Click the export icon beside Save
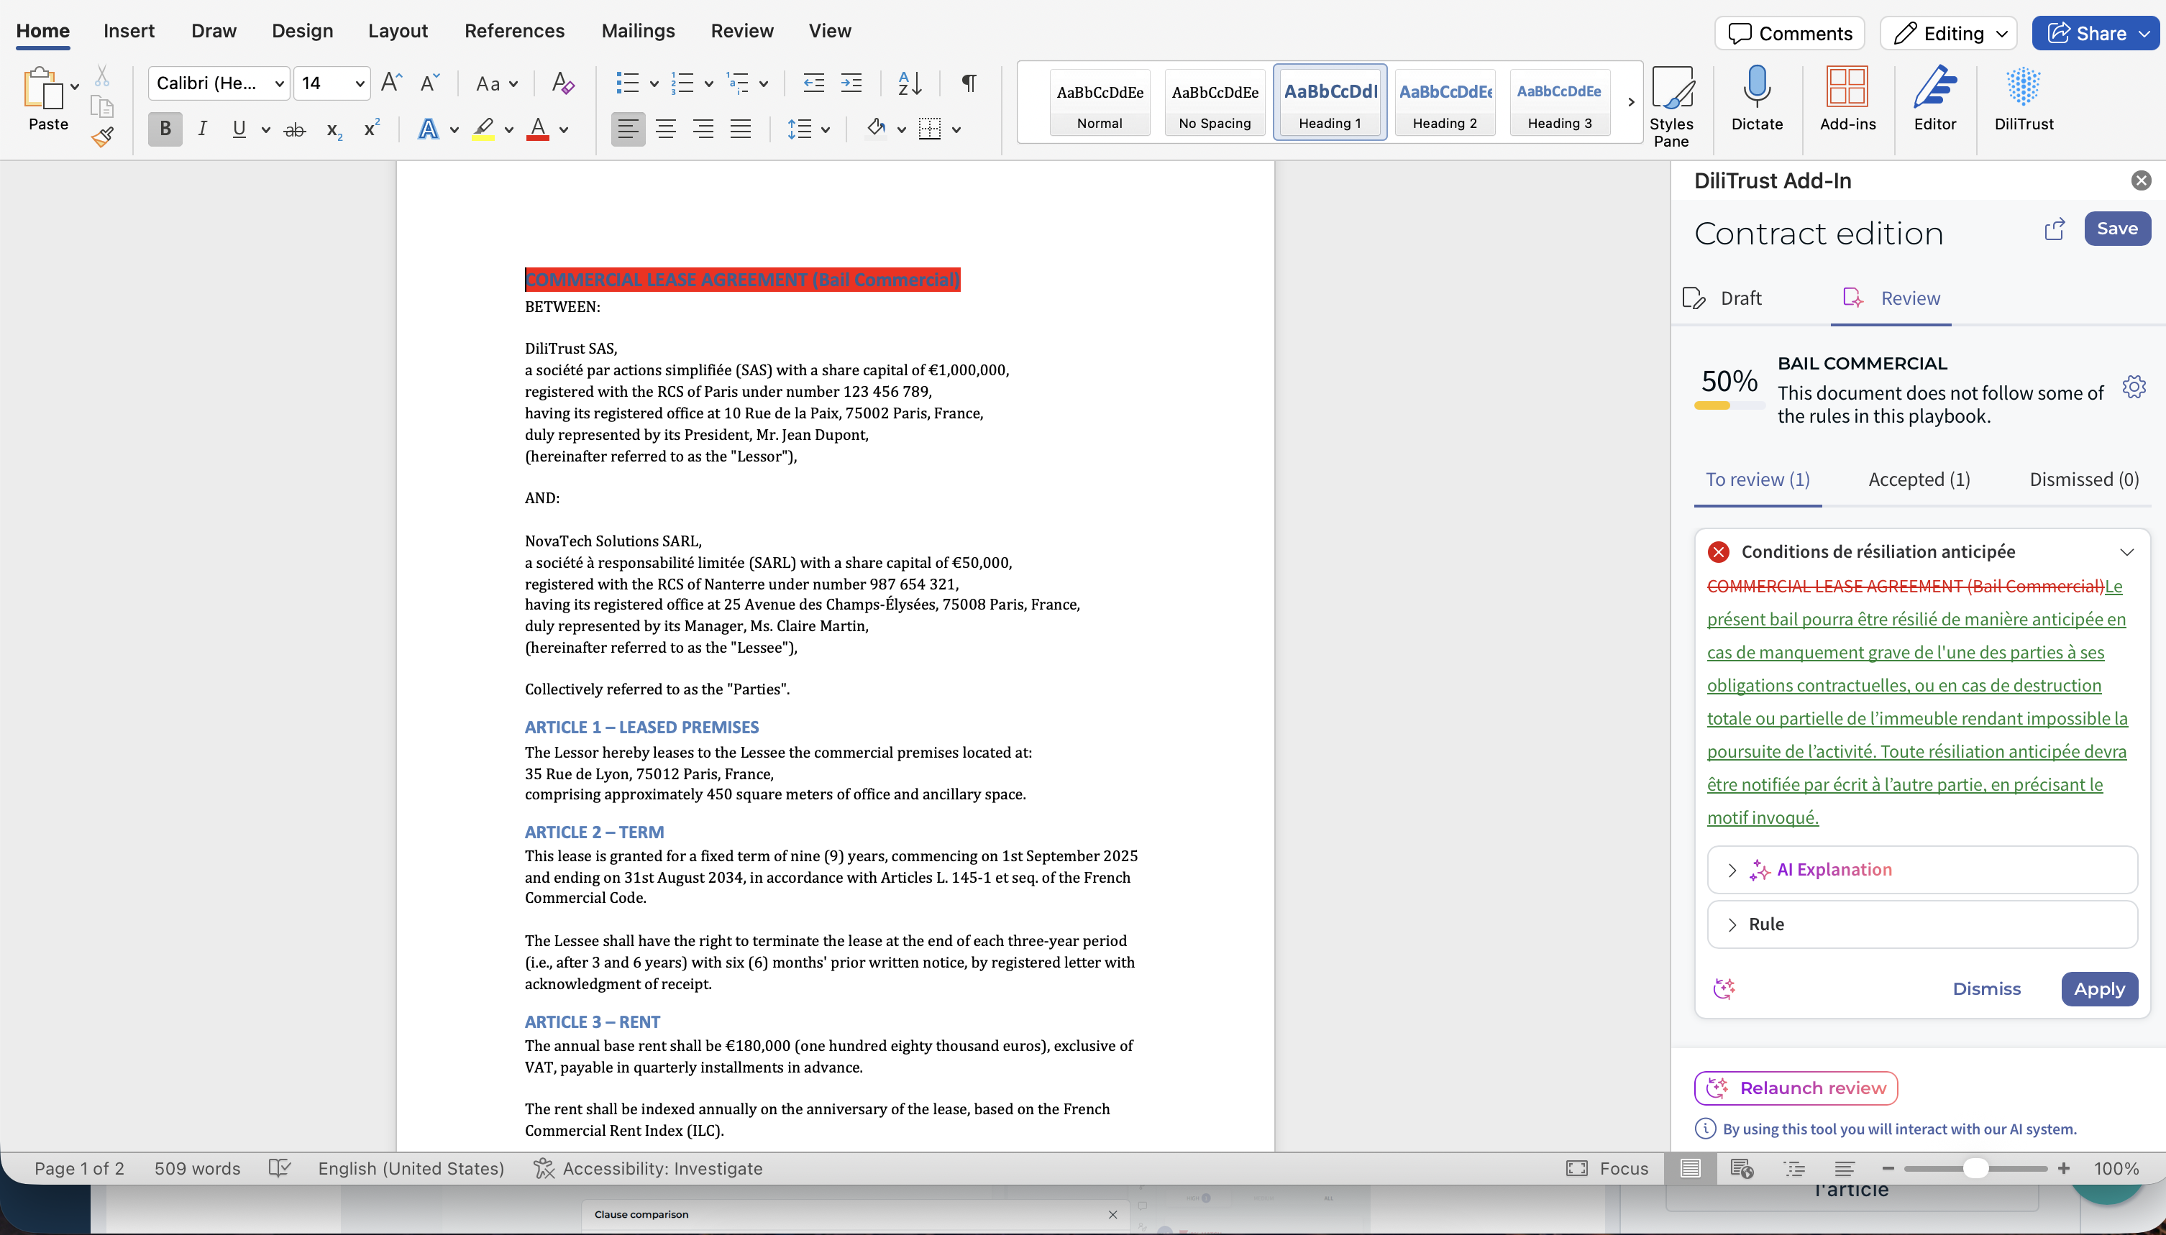 pyautogui.click(x=2054, y=229)
